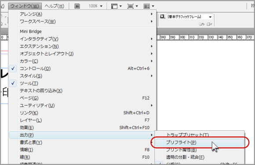The image size is (255, 165).
Task: Click the clear overrides icon under the style dropdown
Action: [x=202, y=24]
